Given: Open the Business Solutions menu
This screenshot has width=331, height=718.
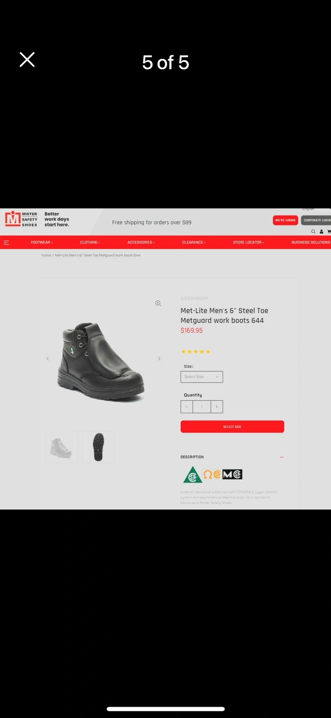Looking at the screenshot, I should (x=311, y=242).
